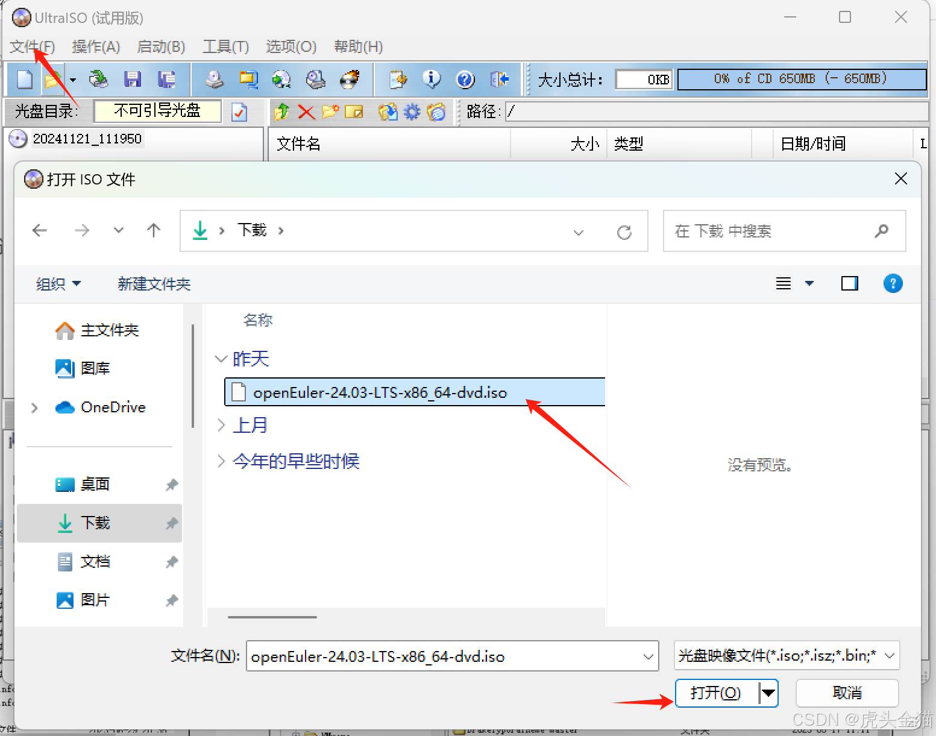Click the 打开(O) button
Screen dimensions: 936x736
[715, 693]
